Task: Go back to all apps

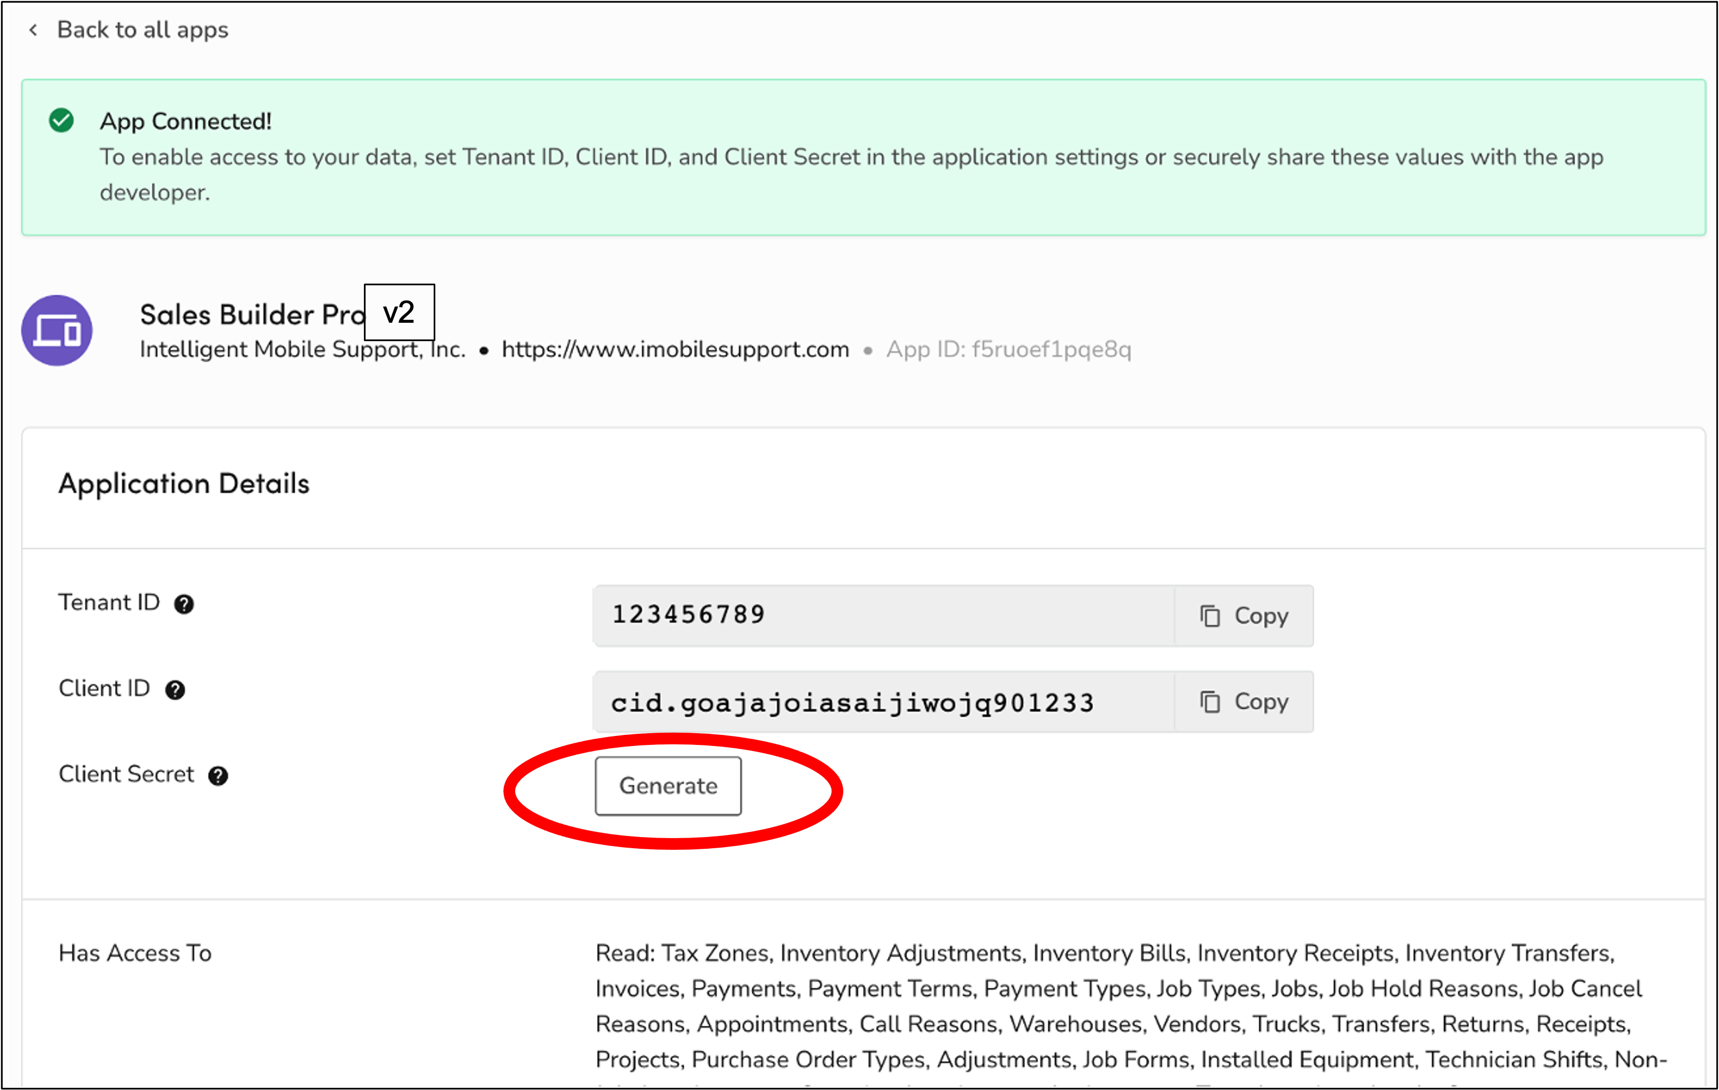Action: tap(142, 30)
